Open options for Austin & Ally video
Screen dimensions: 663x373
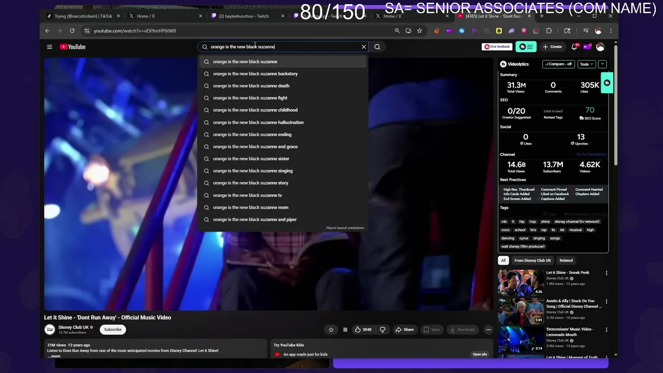pyautogui.click(x=606, y=301)
